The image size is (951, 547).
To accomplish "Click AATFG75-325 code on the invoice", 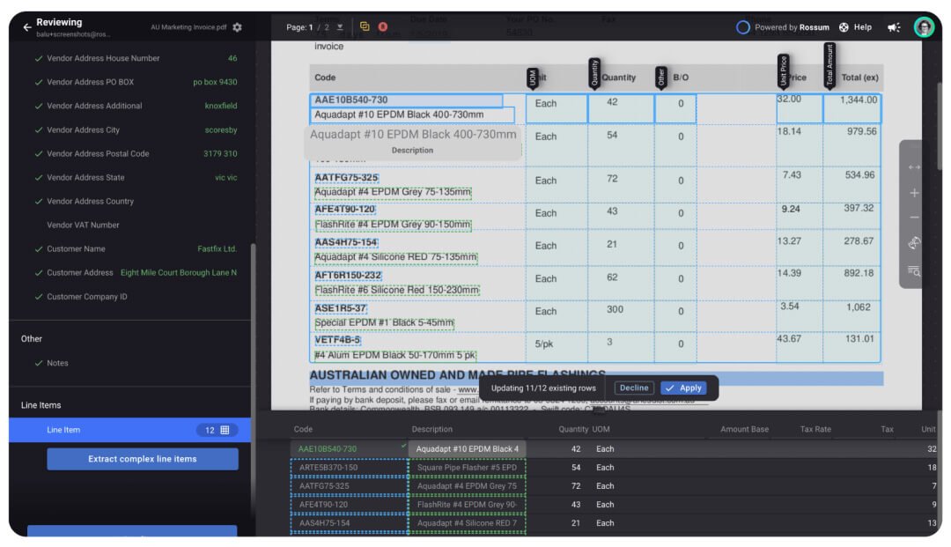I will coord(346,178).
